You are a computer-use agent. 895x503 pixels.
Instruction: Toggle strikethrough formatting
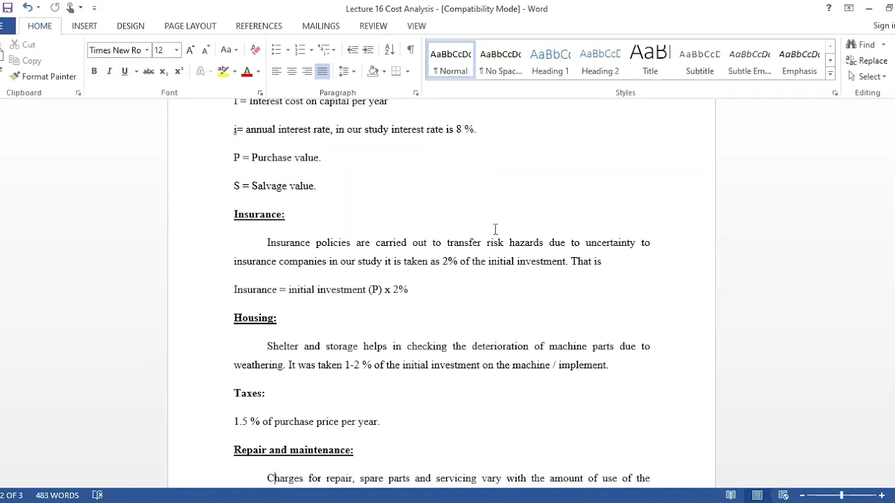coord(148,71)
